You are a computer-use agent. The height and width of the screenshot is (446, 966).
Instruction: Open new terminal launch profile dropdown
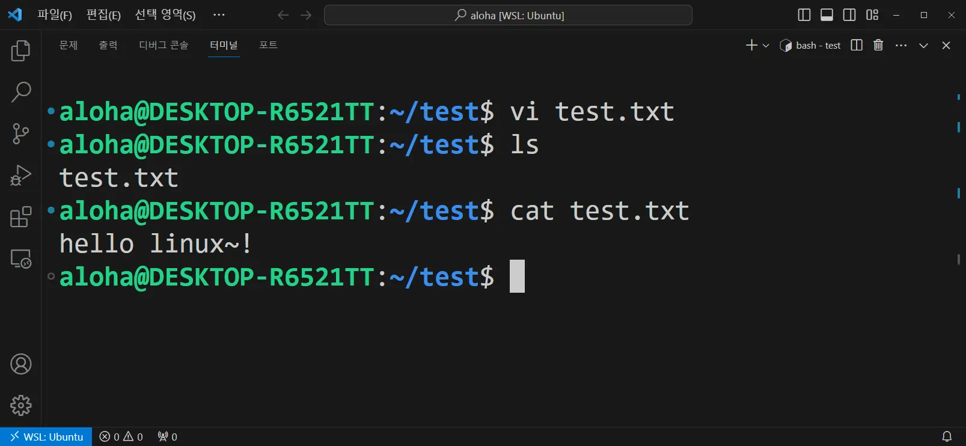point(766,46)
